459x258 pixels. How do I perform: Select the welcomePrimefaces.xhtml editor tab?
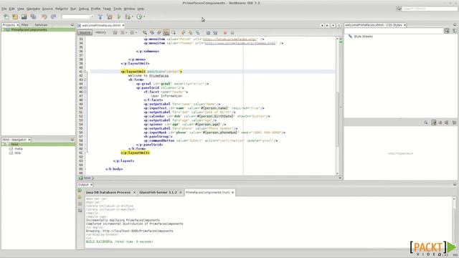pyautogui.click(x=100, y=26)
